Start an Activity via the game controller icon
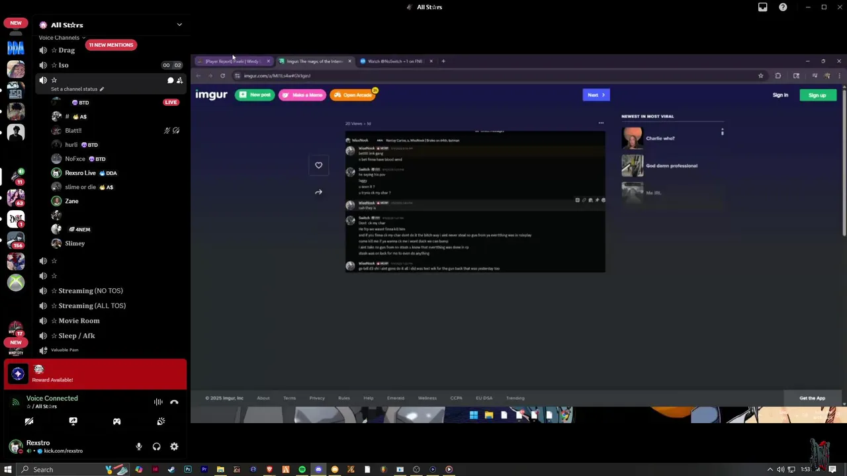 tap(116, 421)
